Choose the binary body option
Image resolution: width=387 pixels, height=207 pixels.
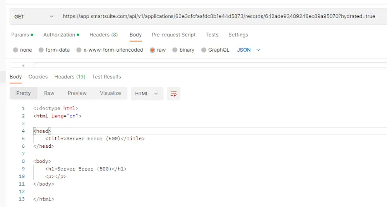click(x=175, y=50)
